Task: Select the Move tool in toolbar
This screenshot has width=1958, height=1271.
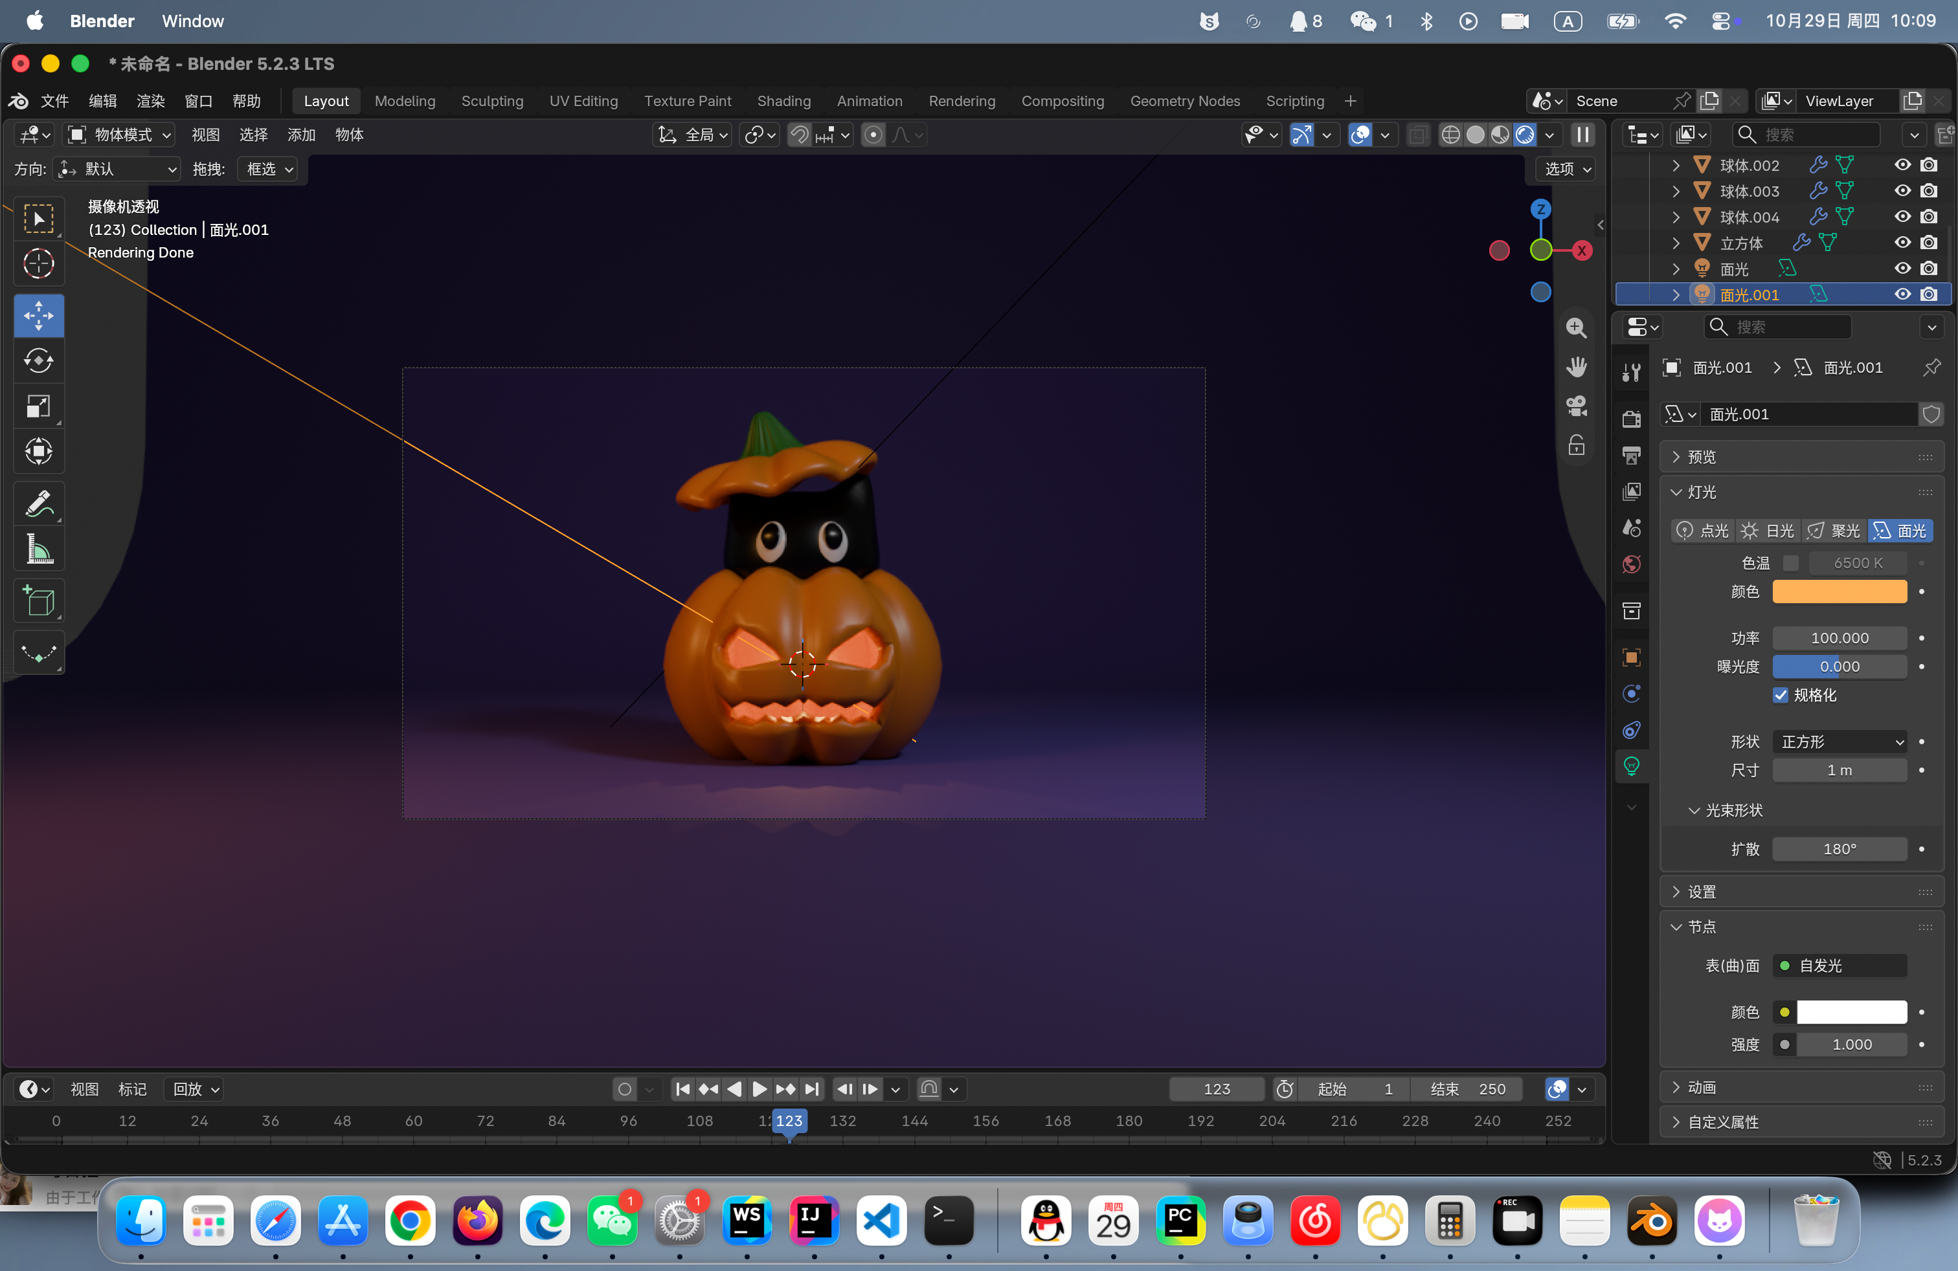Action: [39, 316]
